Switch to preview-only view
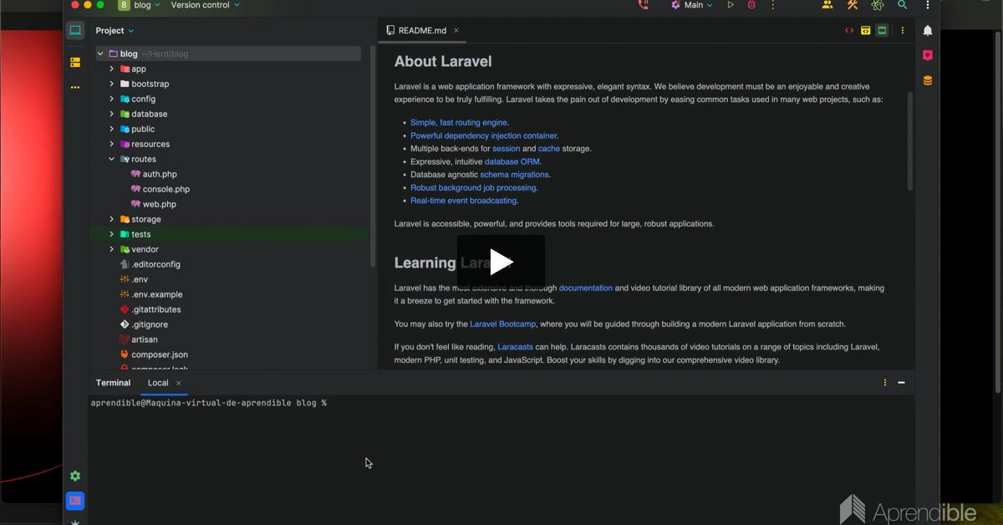Image resolution: width=1003 pixels, height=525 pixels. pyautogui.click(x=882, y=31)
